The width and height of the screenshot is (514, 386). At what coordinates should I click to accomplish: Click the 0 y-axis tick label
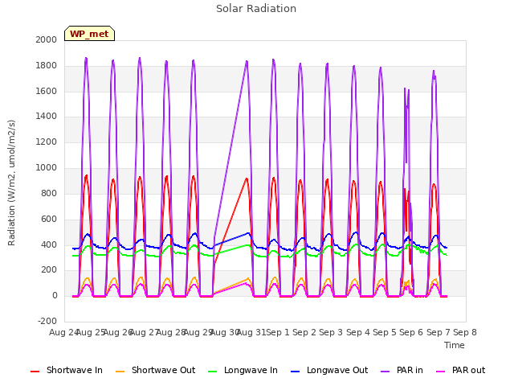(55, 295)
